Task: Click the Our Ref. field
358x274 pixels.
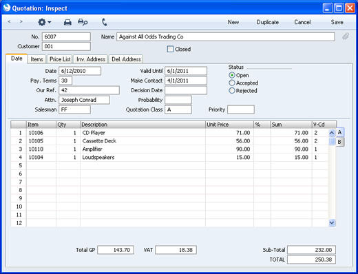Action: 89,90
